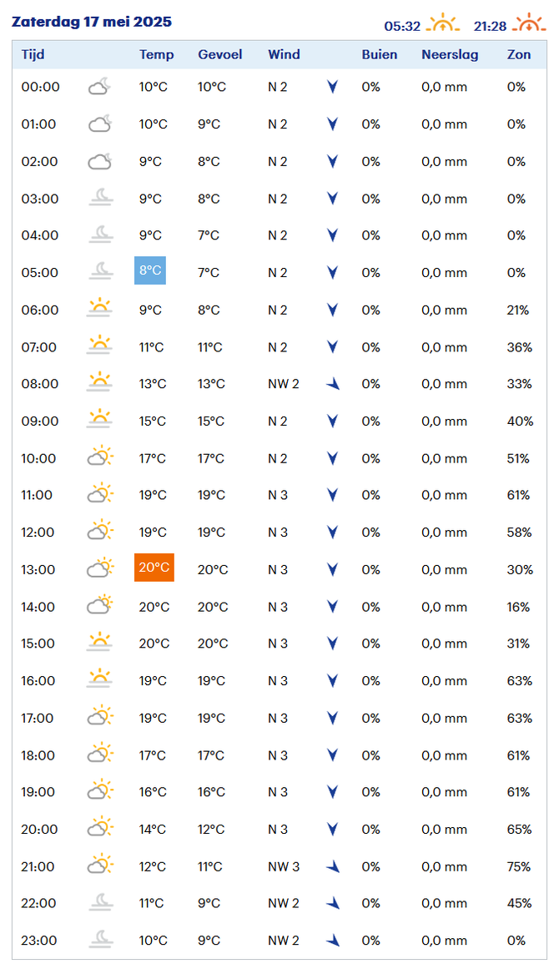The height and width of the screenshot is (969, 559).
Task: Click the cloud-with-sun icon at 14:00
Action: pos(100,604)
